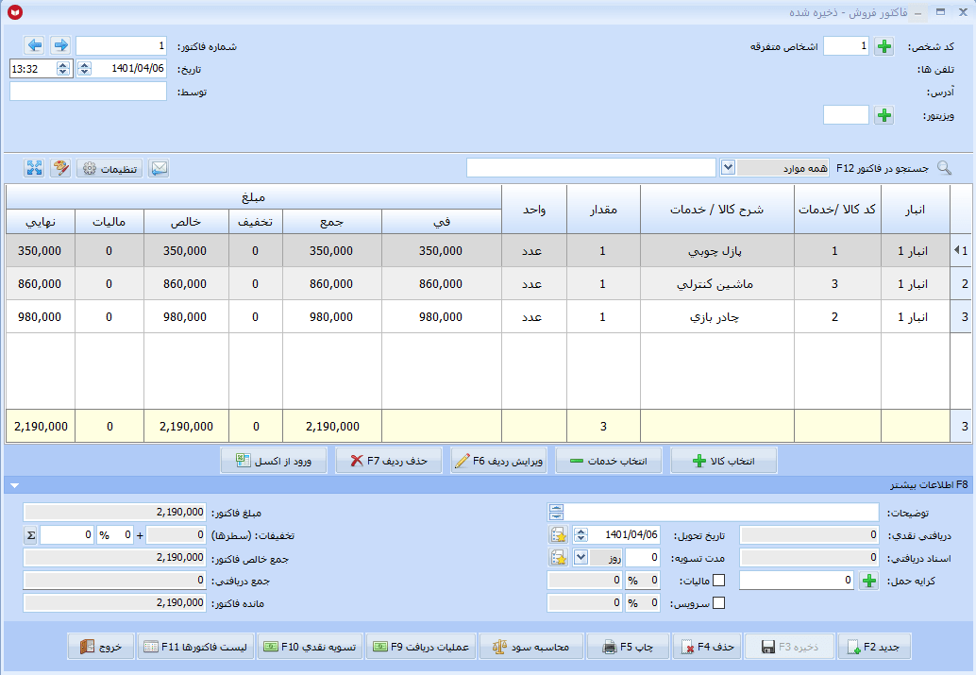Click the خروج exit button
Image resolution: width=976 pixels, height=675 pixels.
(101, 647)
